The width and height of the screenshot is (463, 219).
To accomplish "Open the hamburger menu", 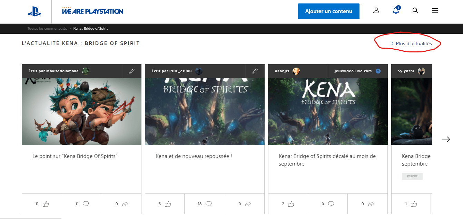I will point(435,11).
